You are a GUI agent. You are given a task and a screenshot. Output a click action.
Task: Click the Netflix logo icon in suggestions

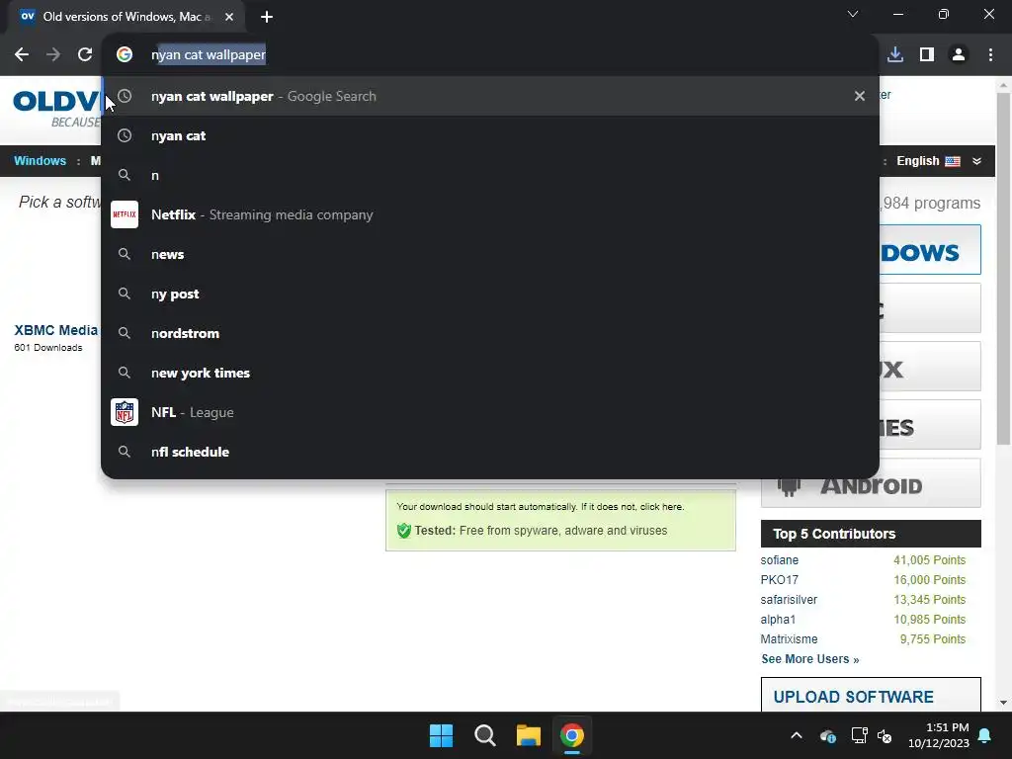[125, 214]
